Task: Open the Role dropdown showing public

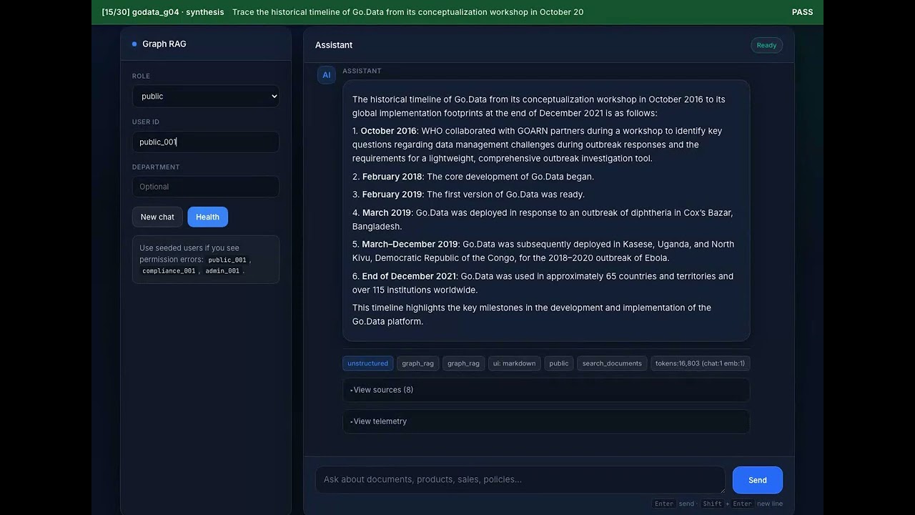Action: pos(205,97)
